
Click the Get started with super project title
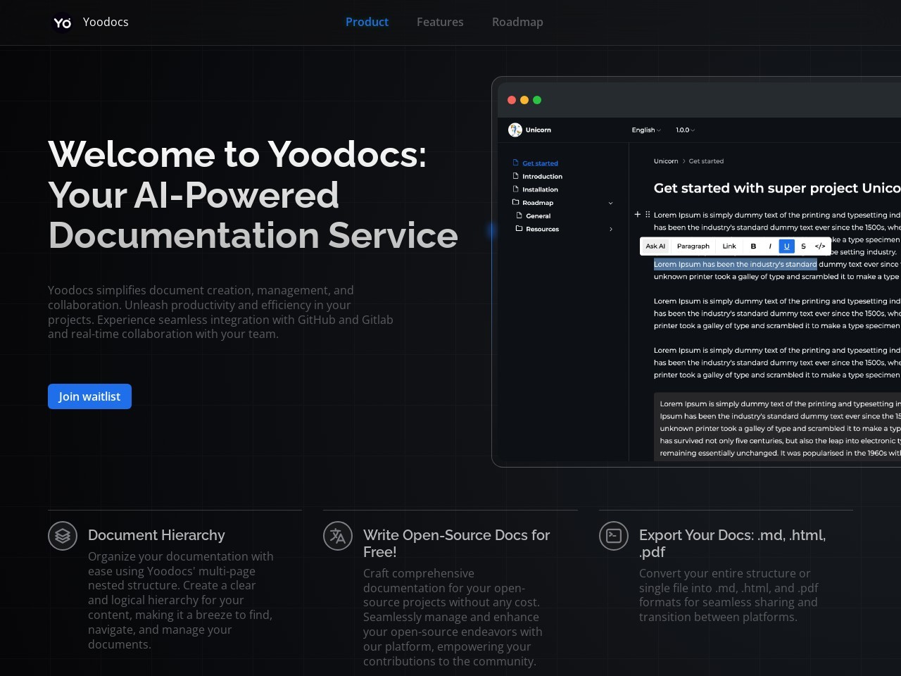click(x=777, y=188)
